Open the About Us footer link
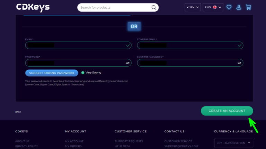 (x=22, y=141)
